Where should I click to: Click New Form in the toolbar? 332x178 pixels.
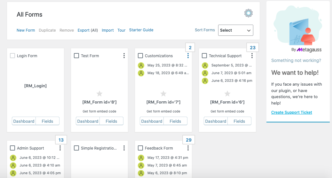(x=26, y=30)
